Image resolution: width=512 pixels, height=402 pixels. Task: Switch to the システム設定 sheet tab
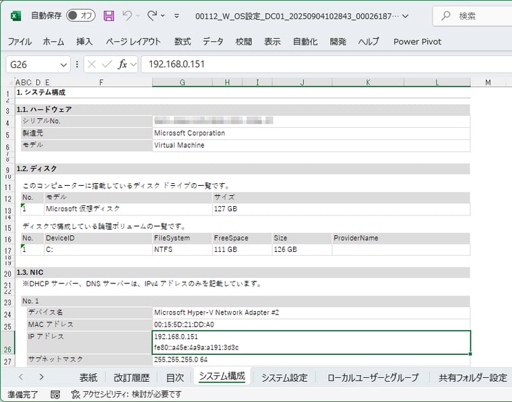[284, 377]
